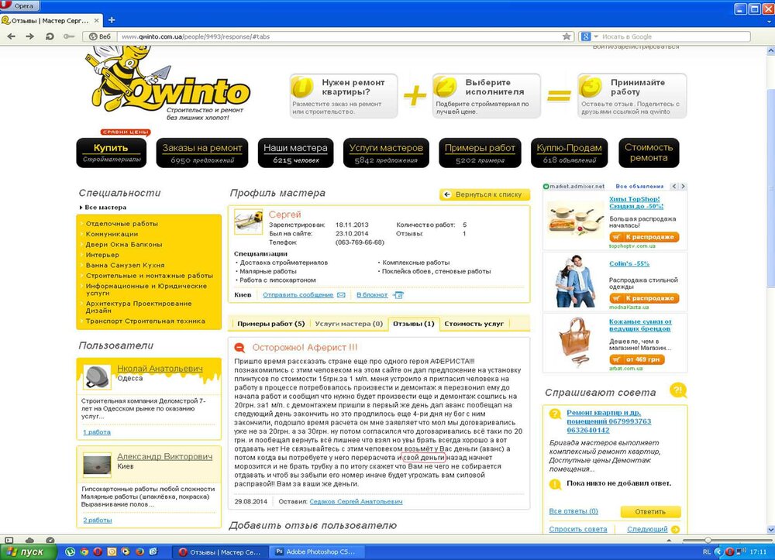Click inside the browser address bar field
Viewport: 775px width, 560px height.
310,36
